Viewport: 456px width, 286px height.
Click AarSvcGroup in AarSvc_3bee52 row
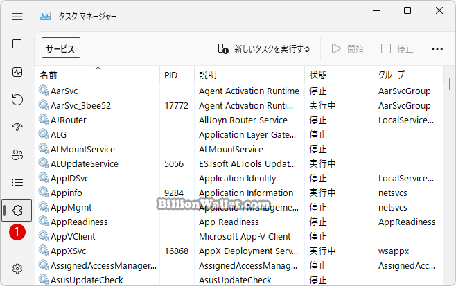pyautogui.click(x=404, y=105)
